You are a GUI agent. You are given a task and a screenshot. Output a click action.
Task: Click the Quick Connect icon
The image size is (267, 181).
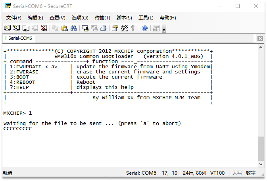click(x=16, y=28)
